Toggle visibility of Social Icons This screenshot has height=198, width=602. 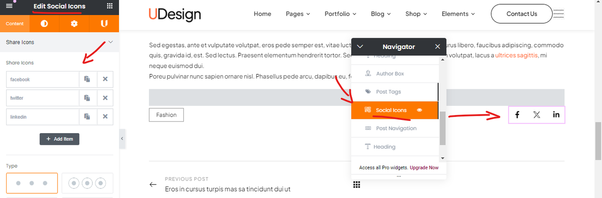[420, 110]
